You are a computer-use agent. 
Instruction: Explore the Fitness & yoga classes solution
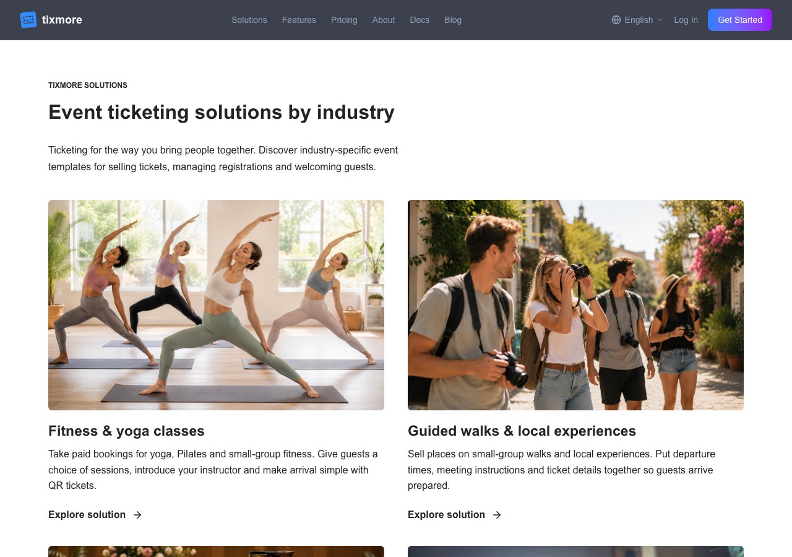pyautogui.click(x=95, y=515)
